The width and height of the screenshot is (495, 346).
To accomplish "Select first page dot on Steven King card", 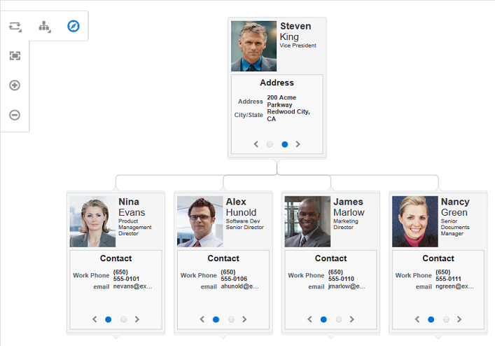I will pos(270,144).
